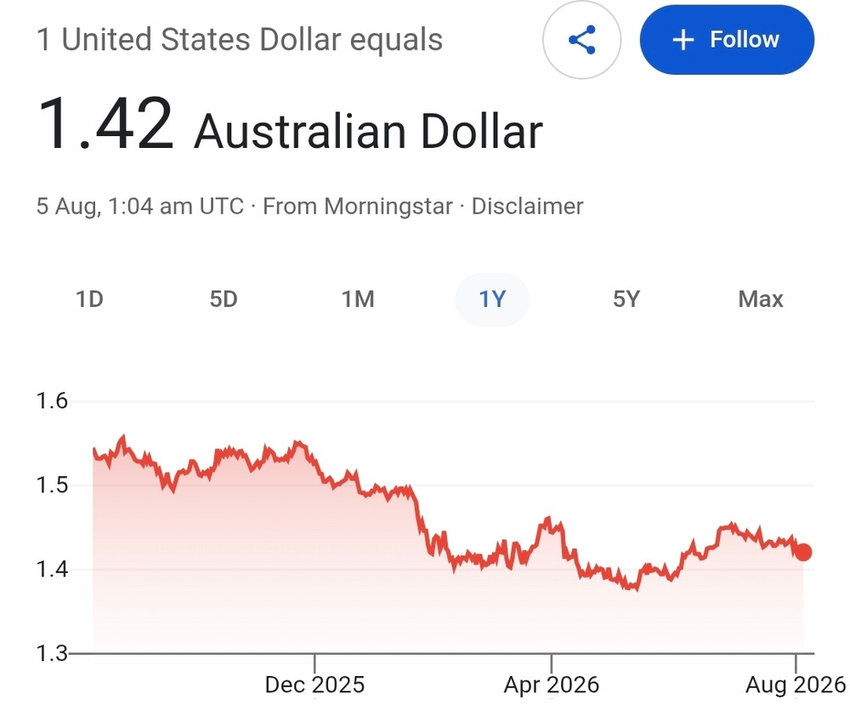Select the 1D time range
This screenshot has width=850, height=728.
point(89,299)
